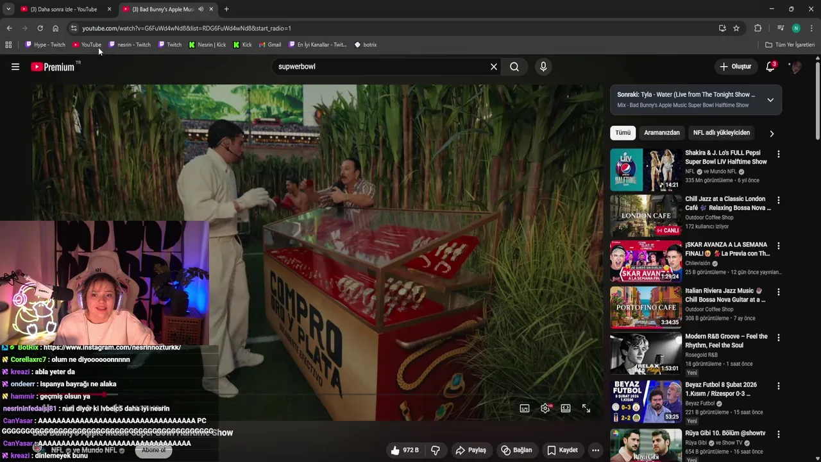Close the Bad Bunny's Apple Music tab
The image size is (821, 462).
[211, 9]
